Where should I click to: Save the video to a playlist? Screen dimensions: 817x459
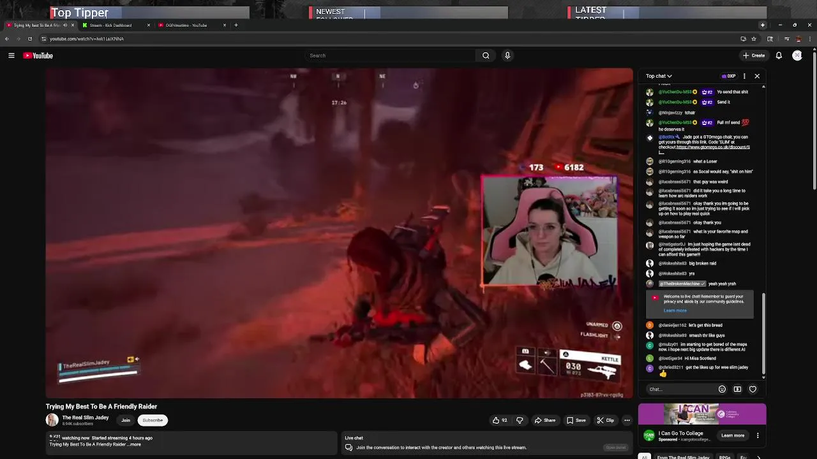point(576,420)
